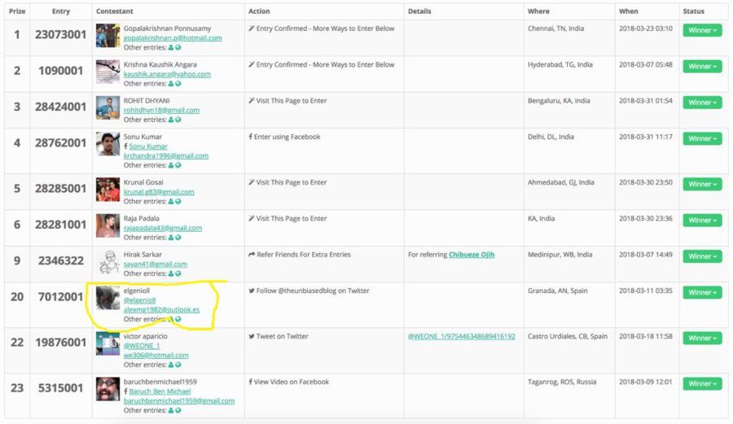
Task: Open the Chibueze Ojih referral link
Action: [x=472, y=255]
